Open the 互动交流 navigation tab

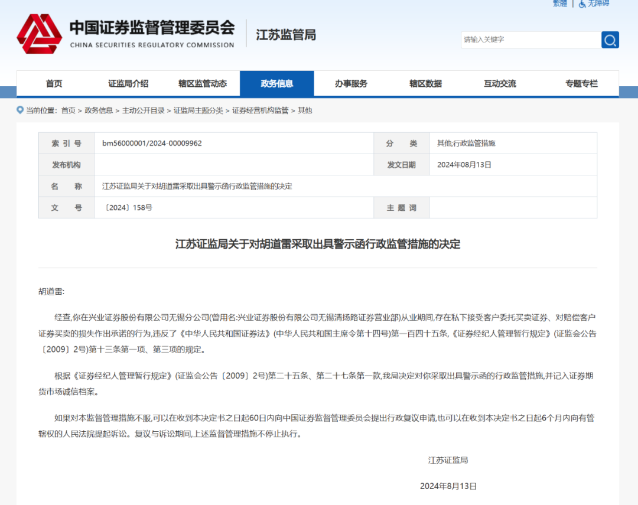coord(500,84)
